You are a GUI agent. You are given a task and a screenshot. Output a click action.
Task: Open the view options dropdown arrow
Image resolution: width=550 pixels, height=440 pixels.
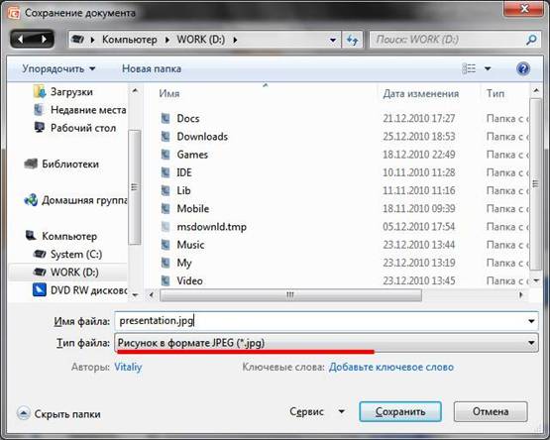pos(488,68)
